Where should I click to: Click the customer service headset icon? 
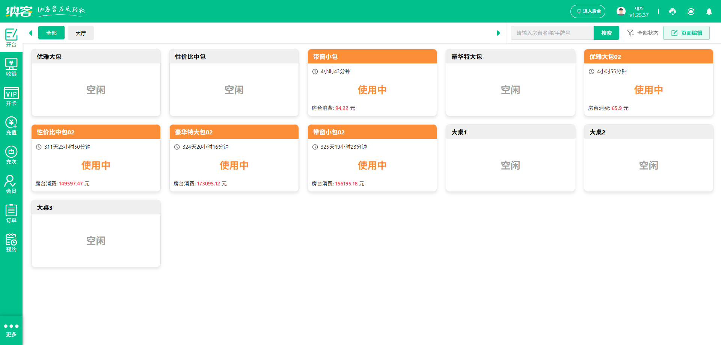pos(673,12)
